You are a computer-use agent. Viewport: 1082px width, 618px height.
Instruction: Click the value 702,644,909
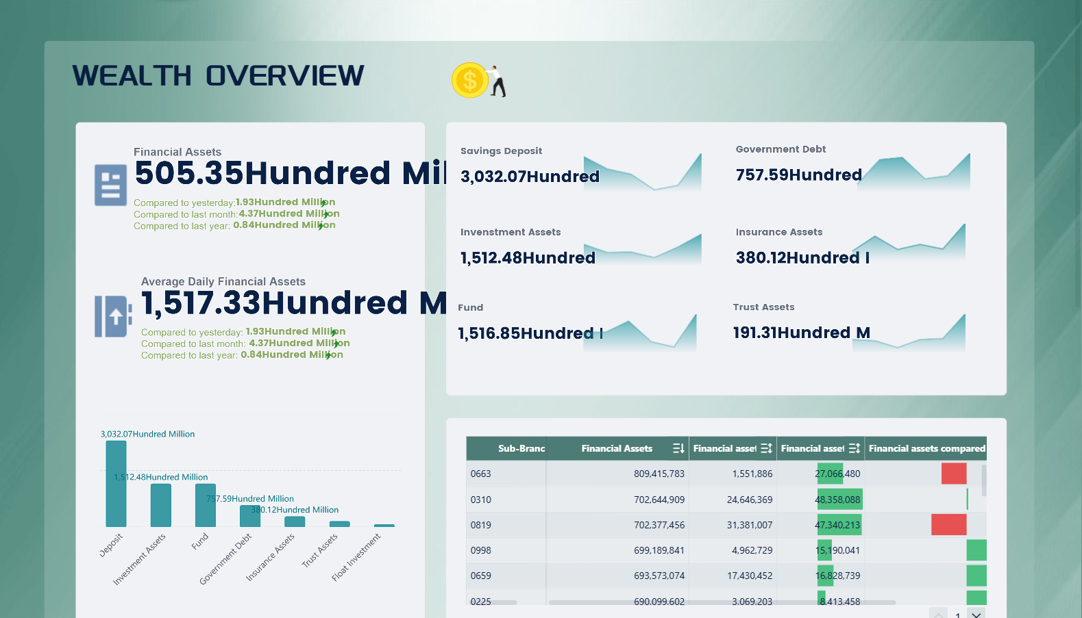click(x=659, y=500)
